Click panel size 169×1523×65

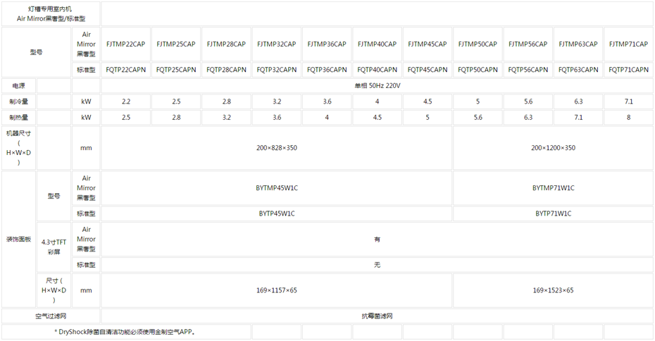point(553,290)
